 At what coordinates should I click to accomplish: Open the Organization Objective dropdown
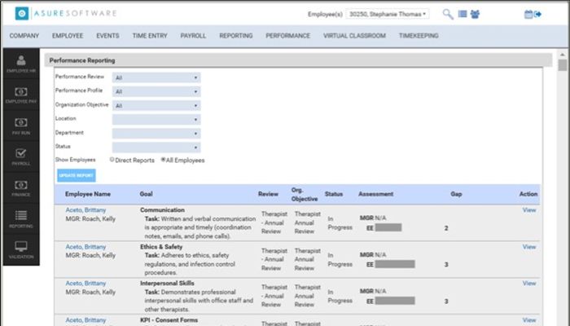pyautogui.click(x=156, y=105)
